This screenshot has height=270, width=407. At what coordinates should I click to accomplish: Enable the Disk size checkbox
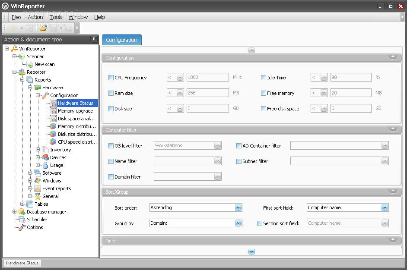111,109
